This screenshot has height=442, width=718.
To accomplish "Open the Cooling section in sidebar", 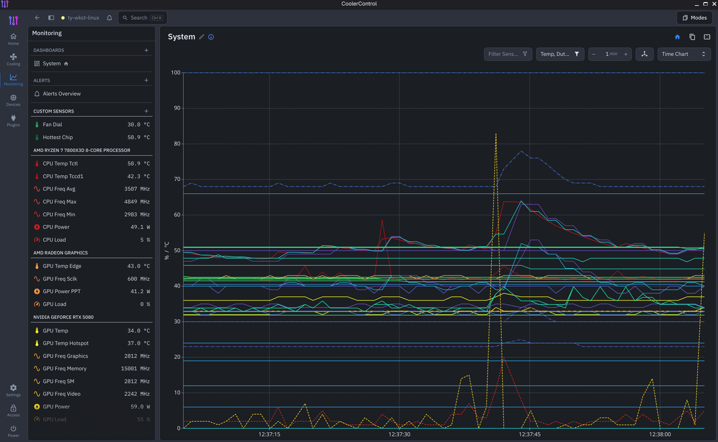I will point(13,59).
